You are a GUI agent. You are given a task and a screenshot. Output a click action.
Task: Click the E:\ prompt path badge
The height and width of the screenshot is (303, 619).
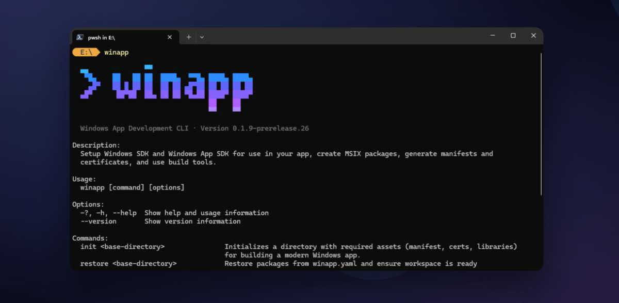pyautogui.click(x=85, y=52)
